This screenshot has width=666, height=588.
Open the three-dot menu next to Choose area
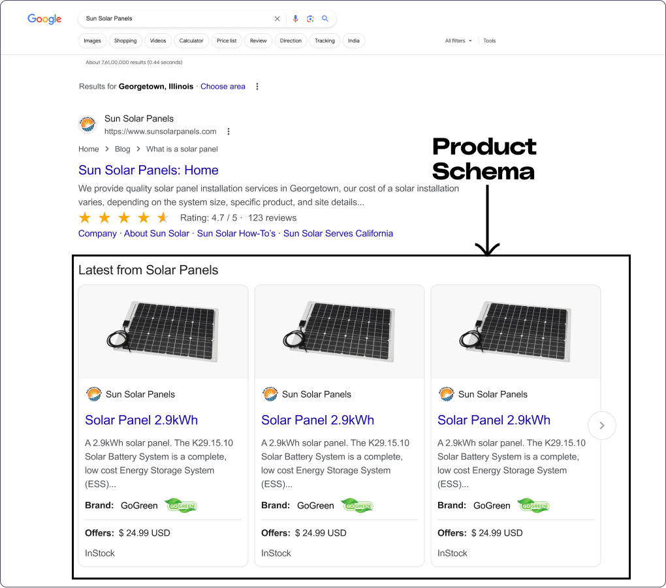(257, 86)
